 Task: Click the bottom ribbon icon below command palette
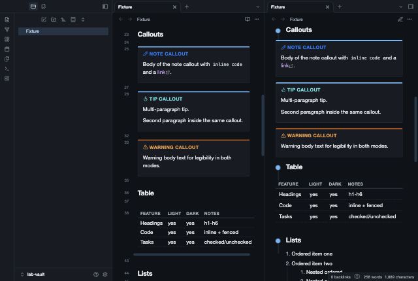(7, 78)
